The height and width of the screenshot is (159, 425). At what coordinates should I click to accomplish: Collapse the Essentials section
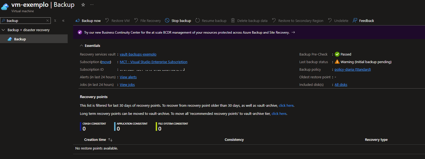pos(82,46)
